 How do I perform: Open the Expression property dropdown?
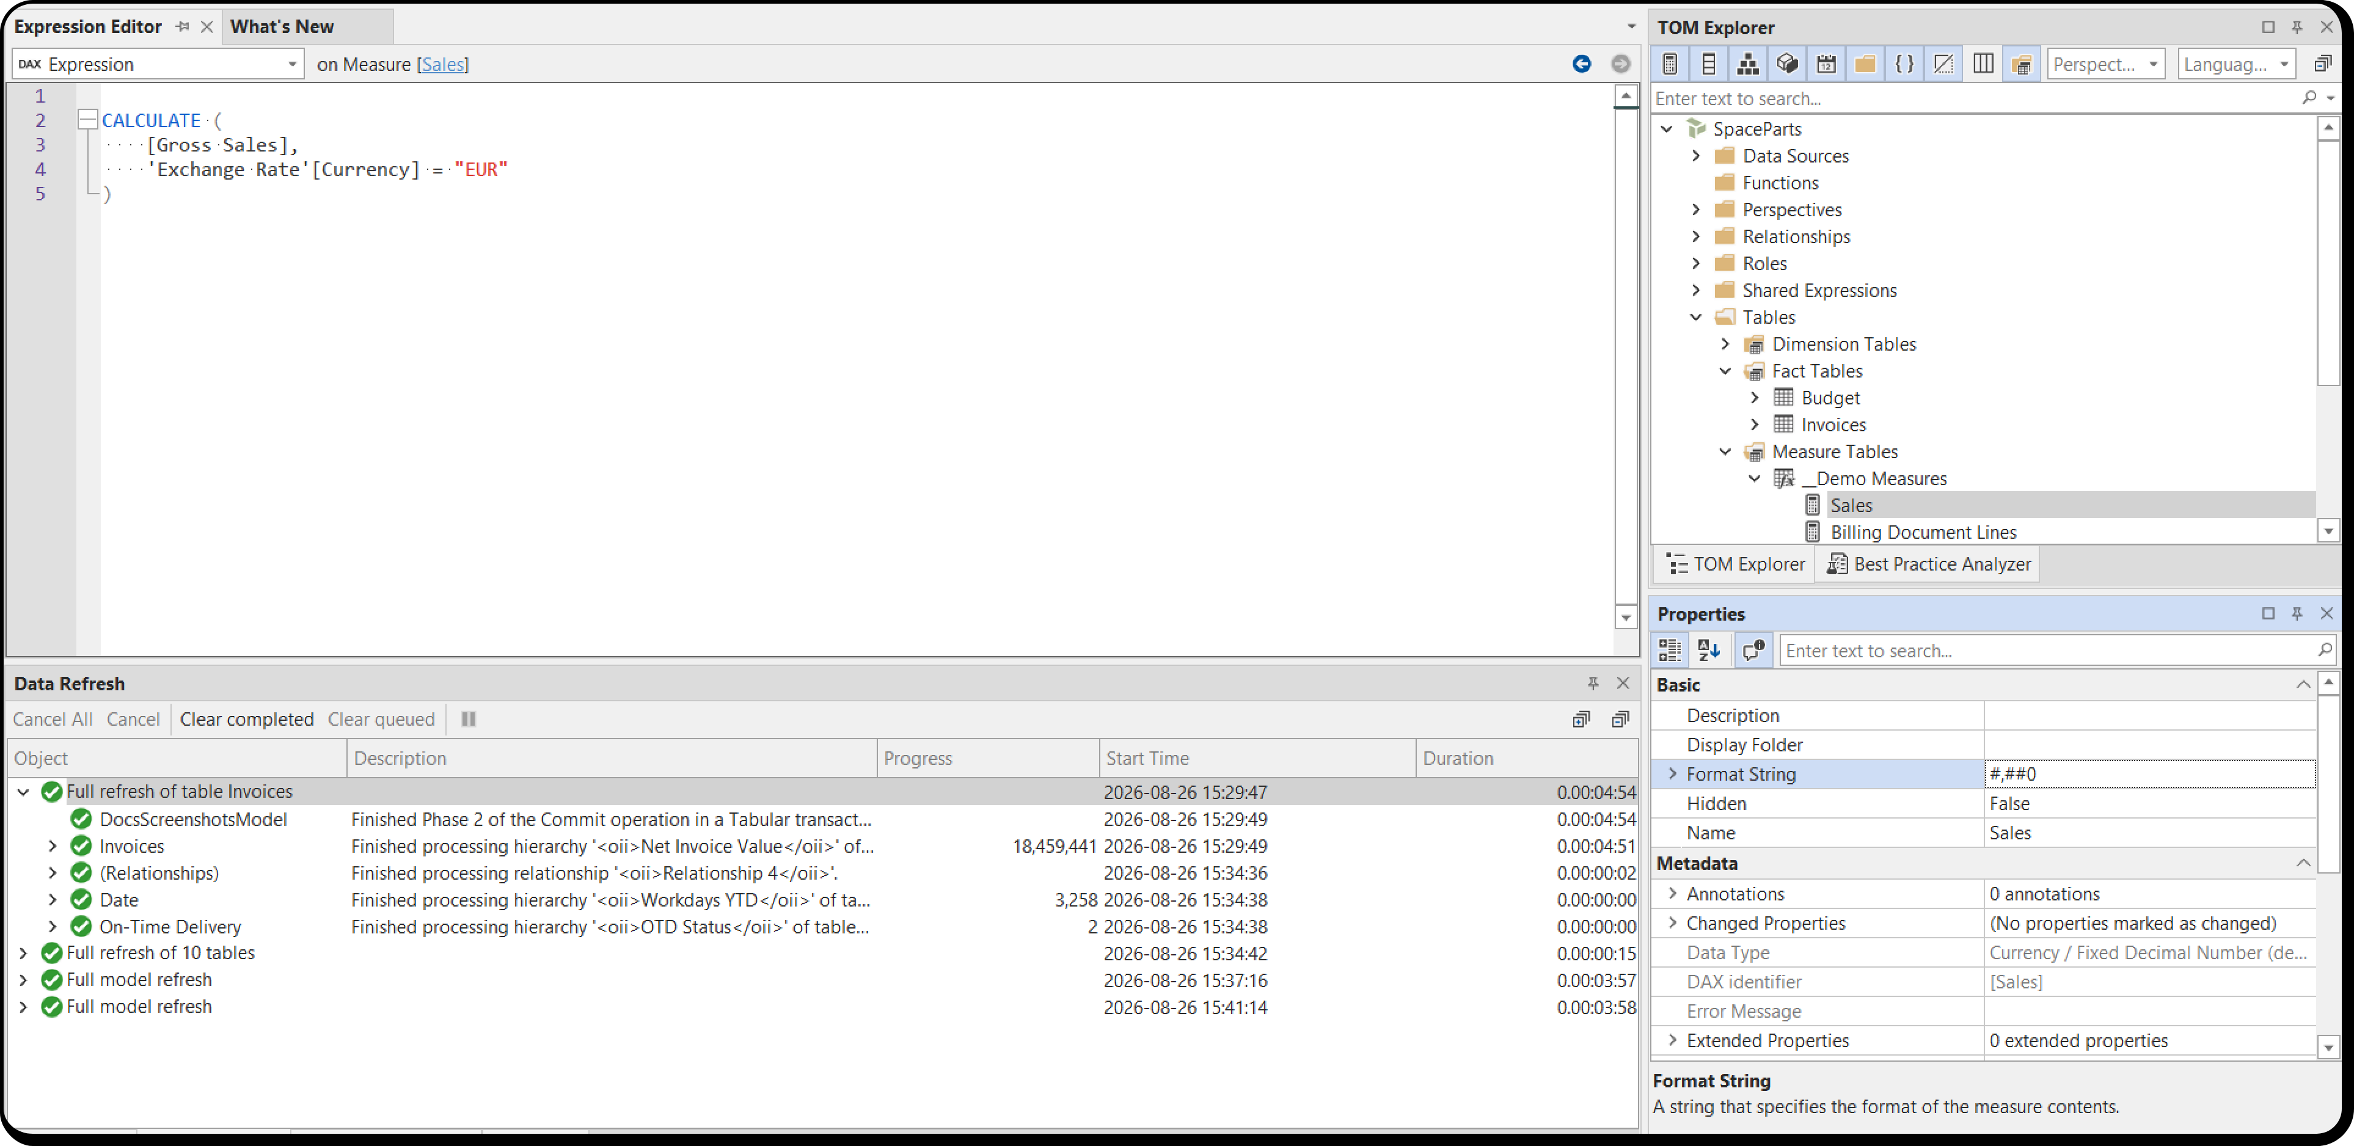tap(293, 64)
